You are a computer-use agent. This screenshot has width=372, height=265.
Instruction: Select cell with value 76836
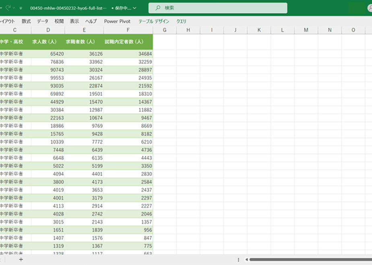click(48, 62)
